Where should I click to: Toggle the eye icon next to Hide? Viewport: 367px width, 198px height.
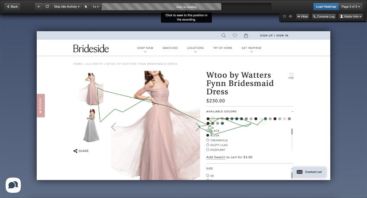point(291,16)
